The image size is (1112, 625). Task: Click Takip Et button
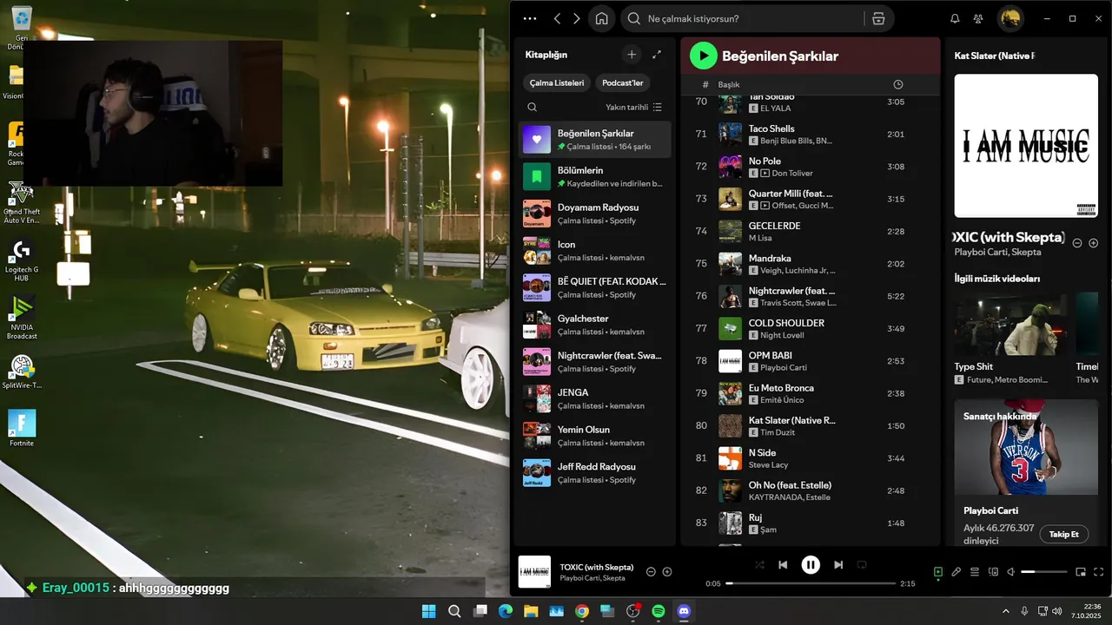pos(1063,534)
